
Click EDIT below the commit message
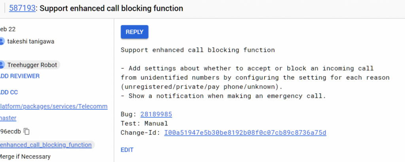[x=127, y=150]
